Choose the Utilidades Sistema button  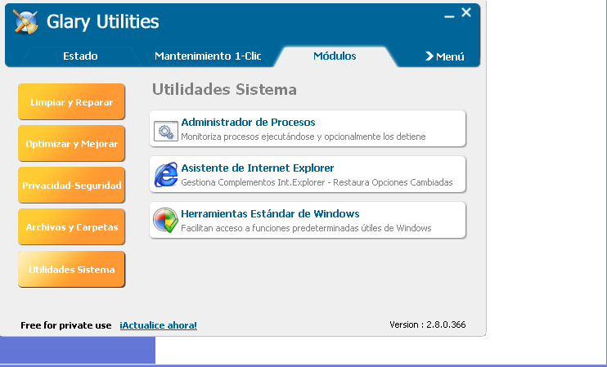coord(72,269)
